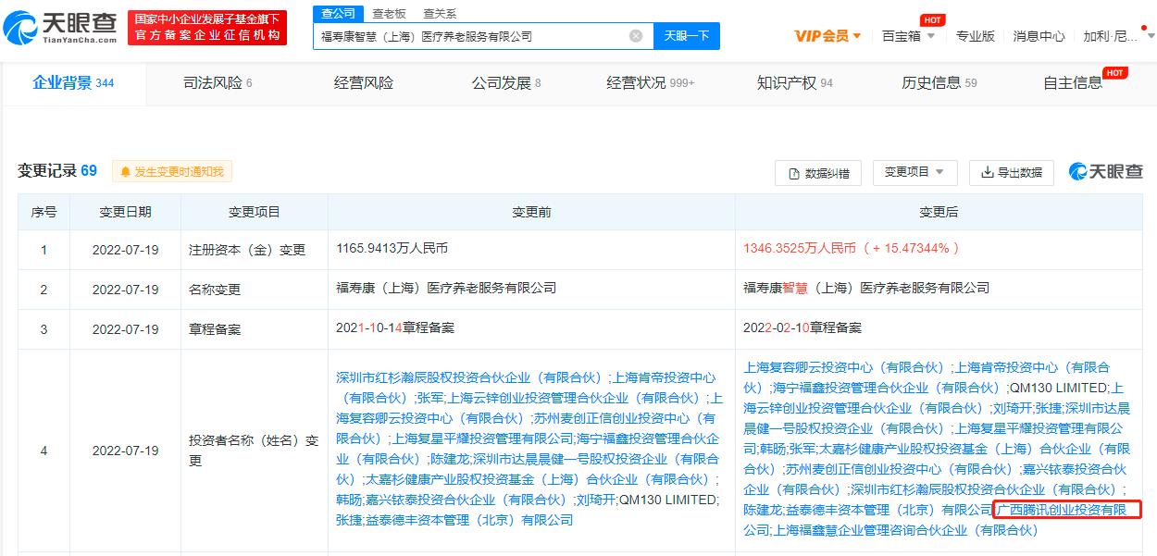This screenshot has width=1157, height=556.
Task: Open the 陈建龙 link in 变更前 column
Action: pyautogui.click(x=448, y=459)
